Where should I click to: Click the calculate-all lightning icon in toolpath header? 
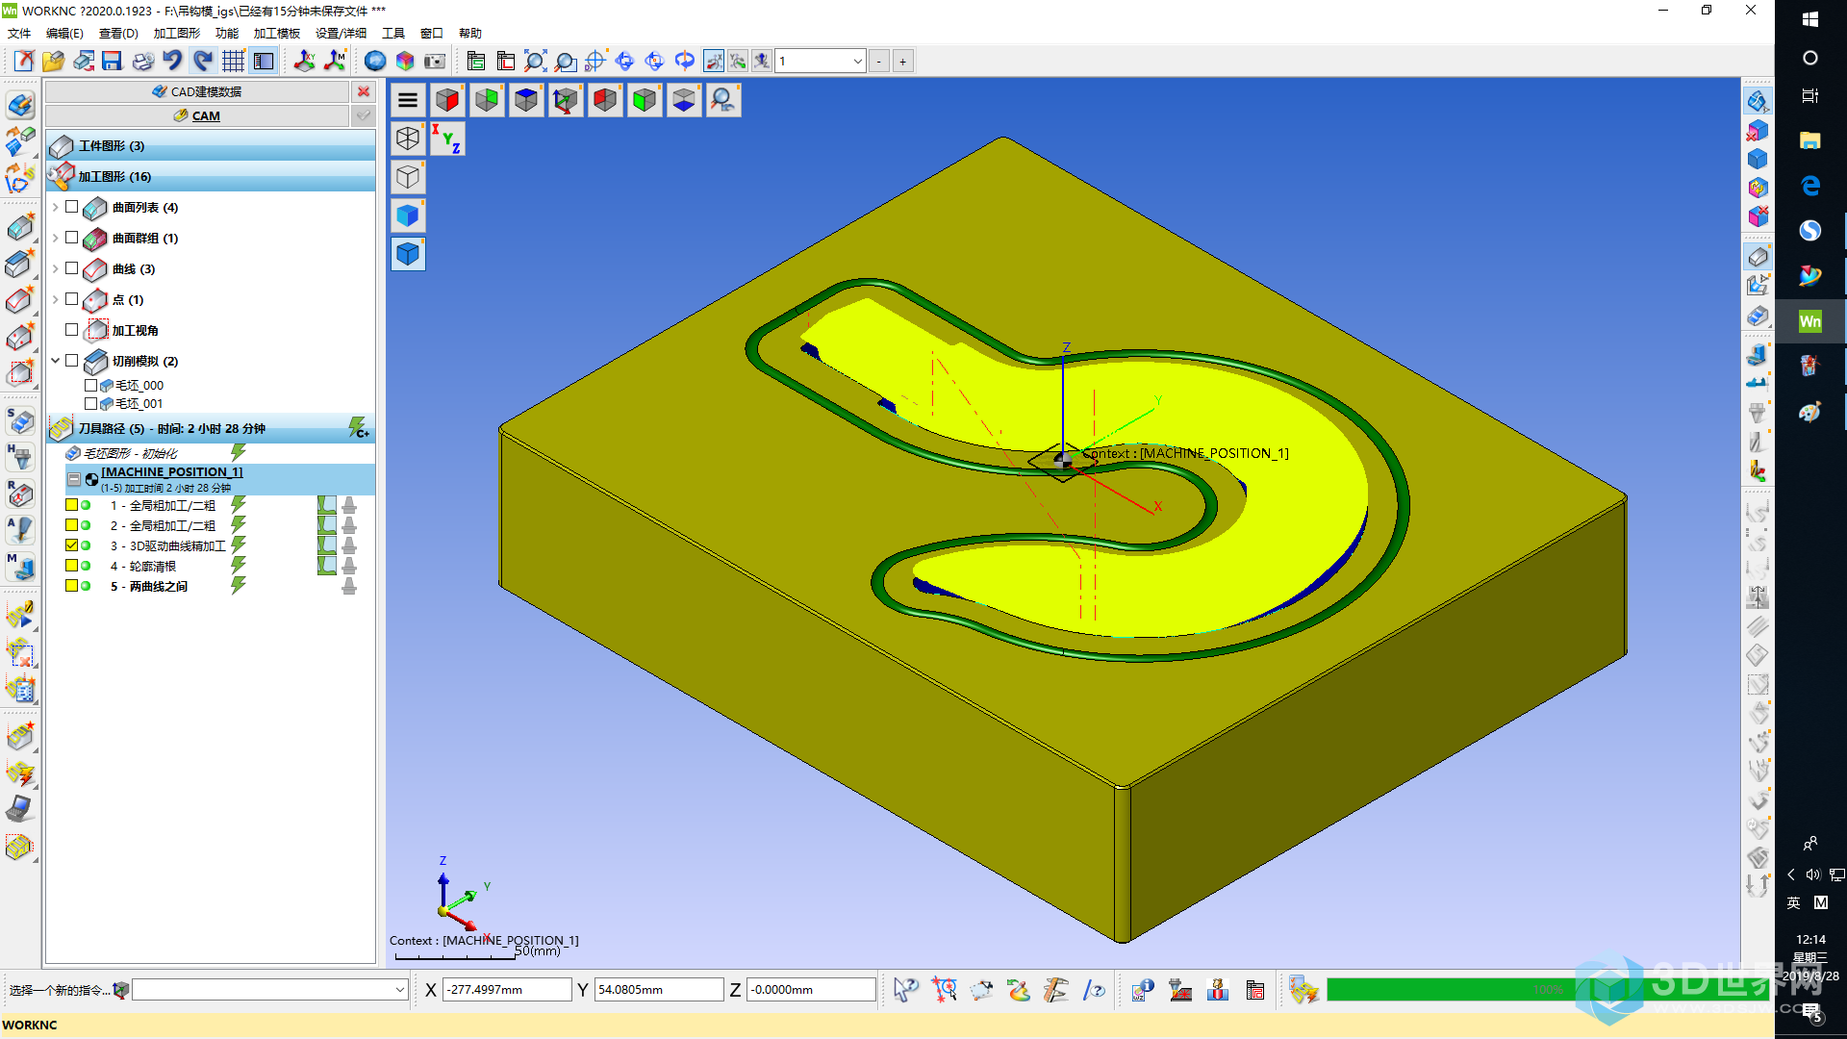358,428
